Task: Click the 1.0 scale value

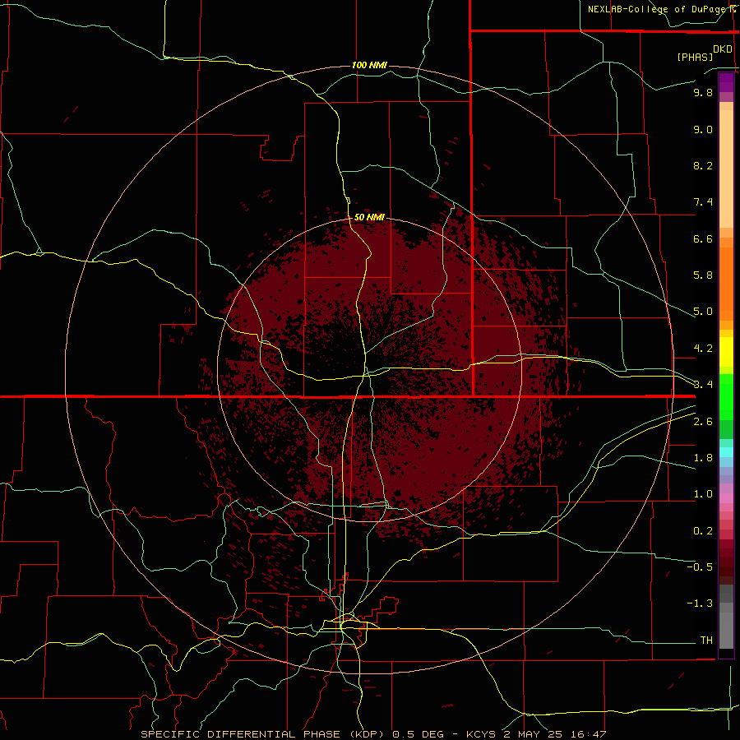Action: 703,494
